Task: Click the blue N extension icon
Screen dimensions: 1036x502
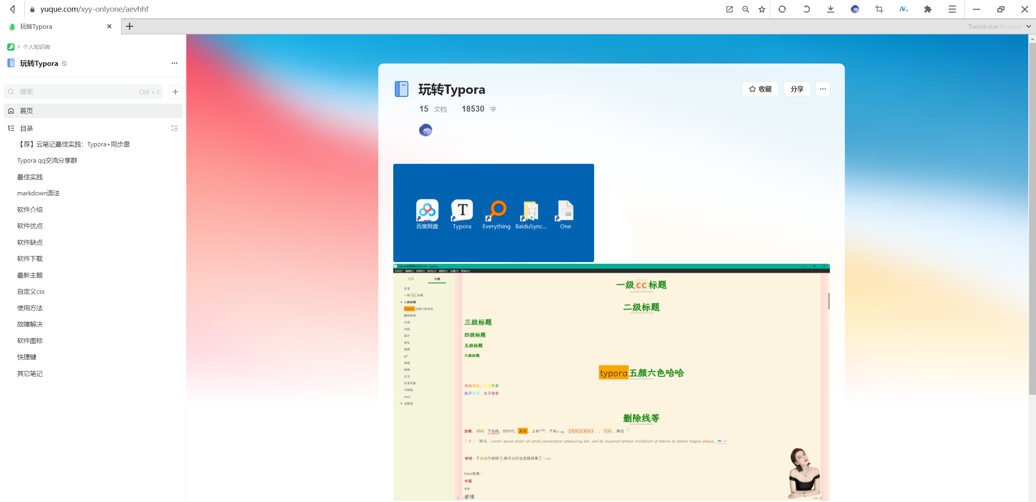Action: (x=904, y=9)
